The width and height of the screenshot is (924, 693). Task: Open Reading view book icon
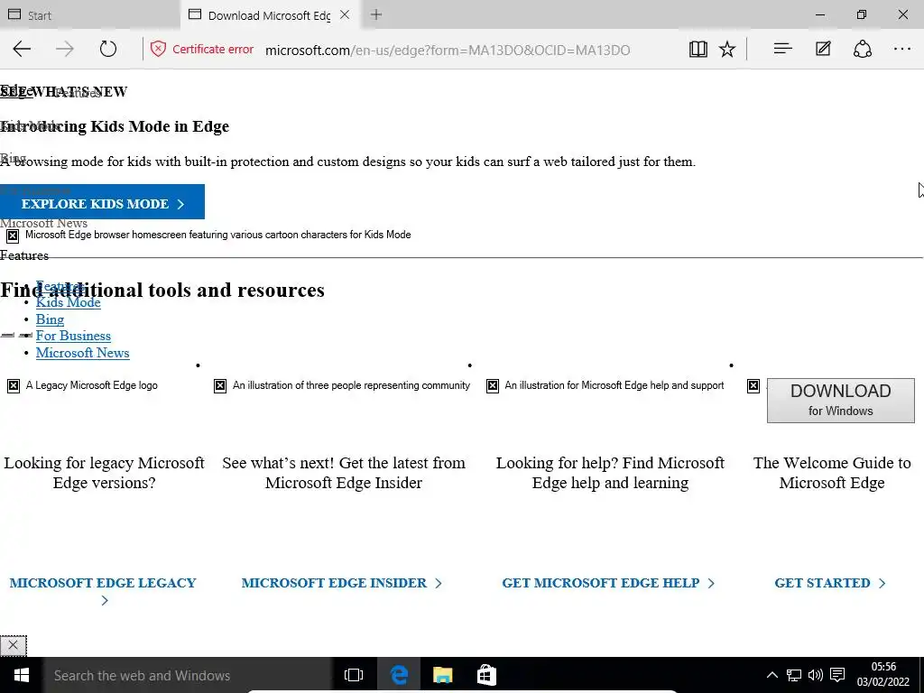(x=698, y=49)
